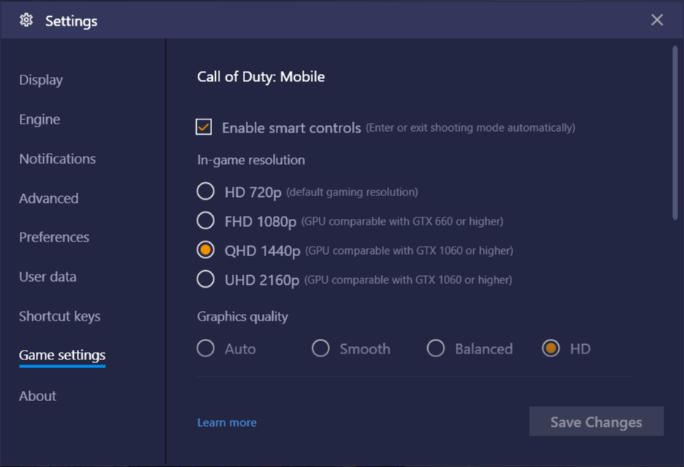Click the Save Changes button
Image resolution: width=684 pixels, height=467 pixels.
pyautogui.click(x=595, y=422)
